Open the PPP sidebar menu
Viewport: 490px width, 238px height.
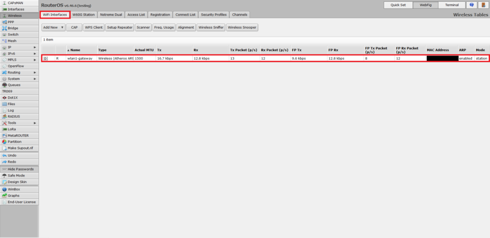(x=19, y=22)
